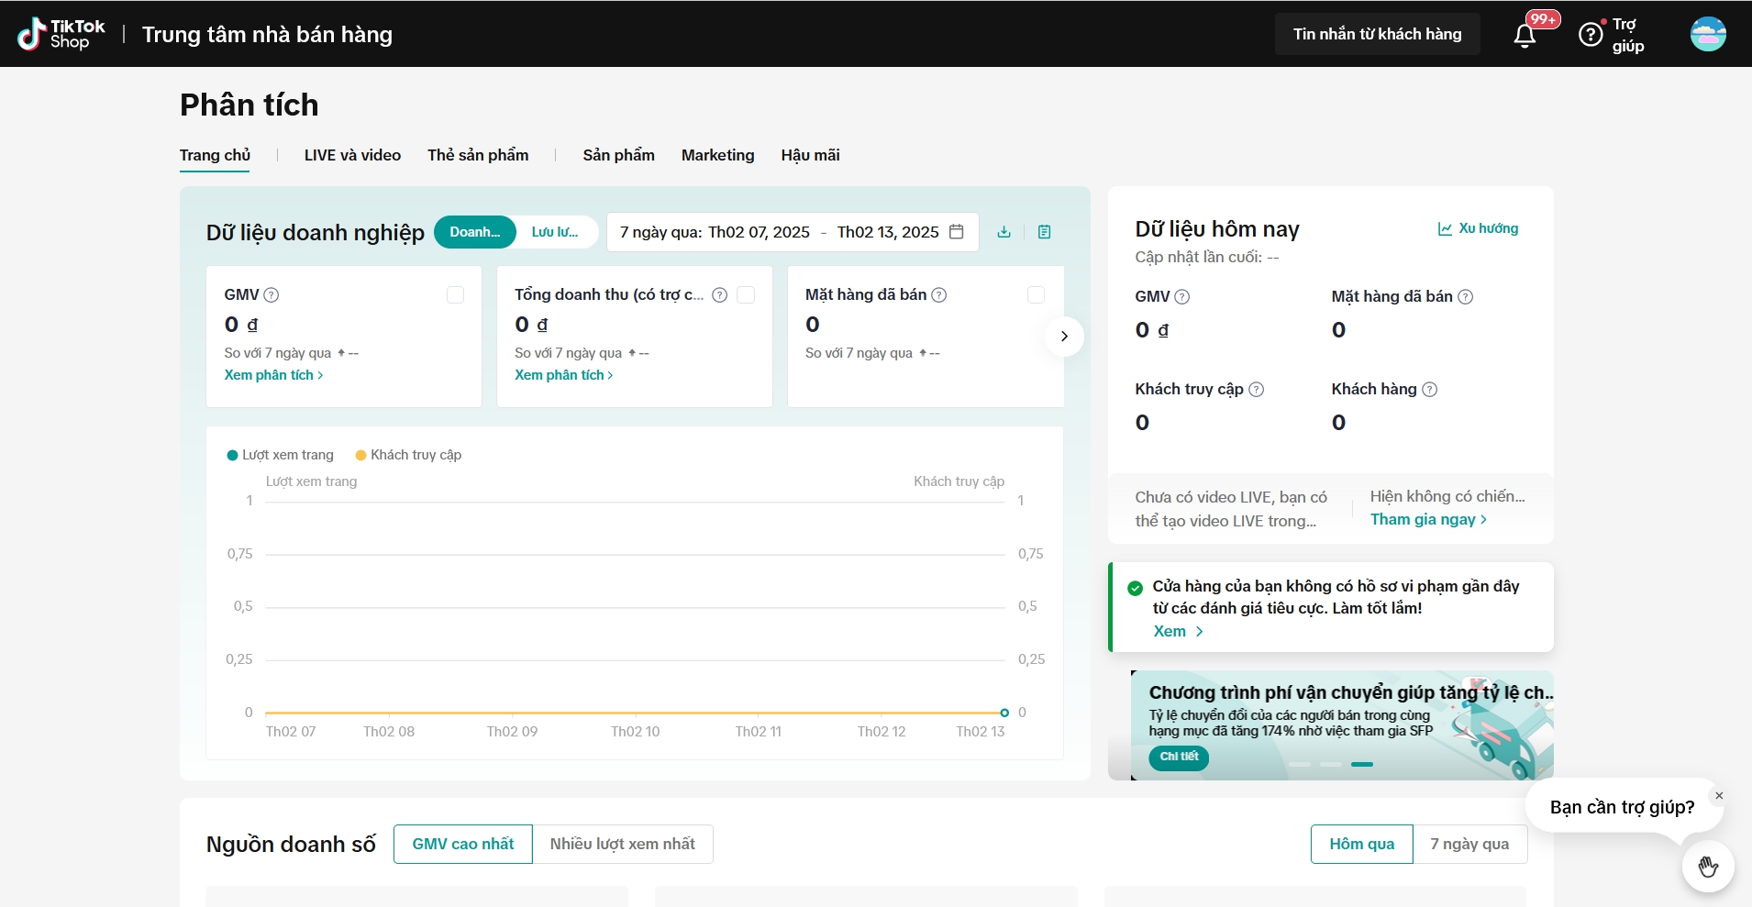Tick the GMV card checkbox
Viewport: 1752px width, 907px height.
point(455,295)
